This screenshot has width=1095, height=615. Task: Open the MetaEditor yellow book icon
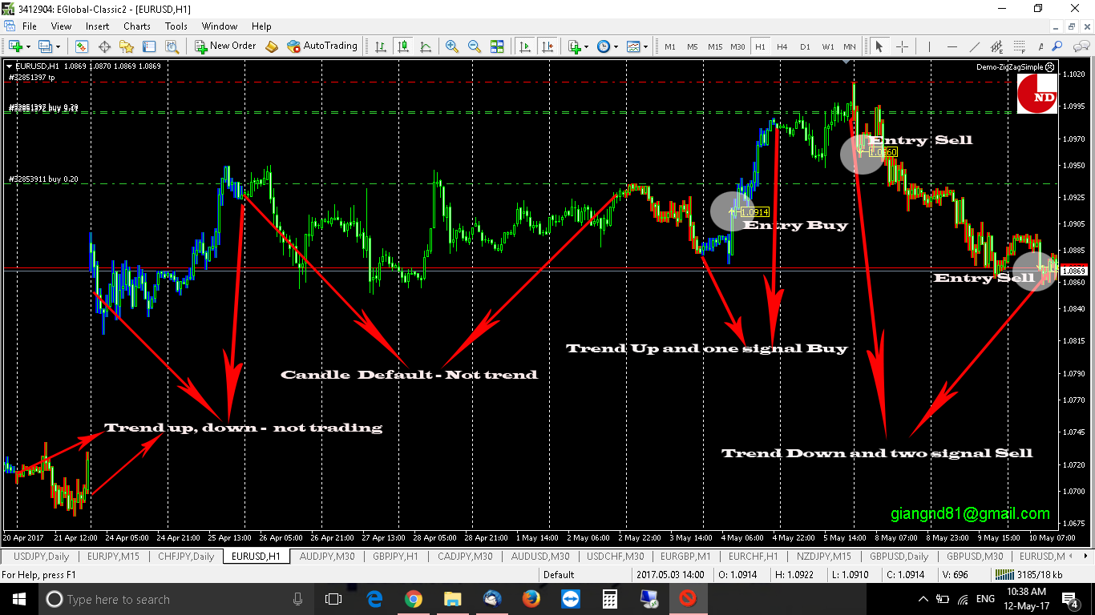pos(272,46)
